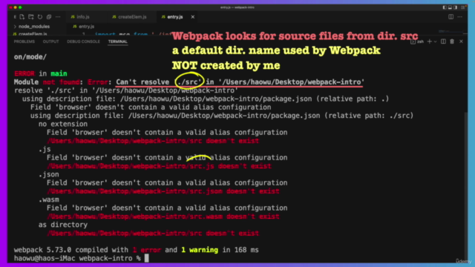
Task: Click the package.json path with 'relative path: .'
Action: click(255, 99)
